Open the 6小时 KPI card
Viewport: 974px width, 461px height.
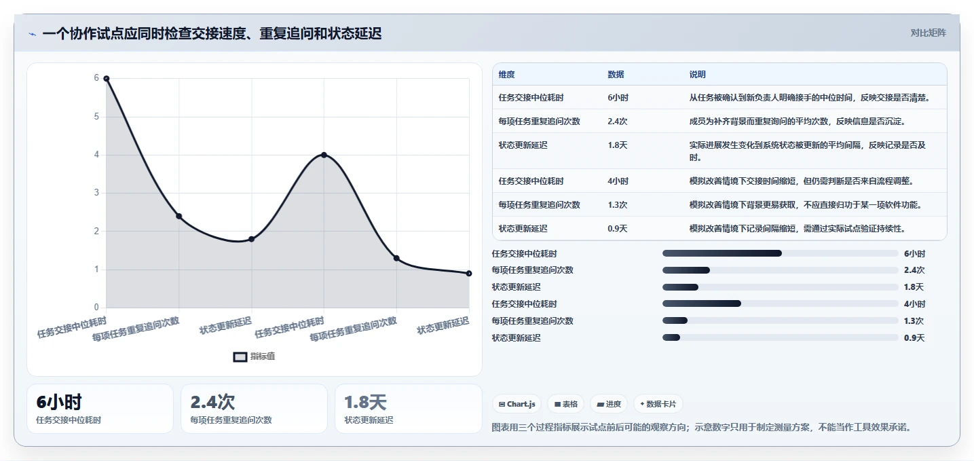(100, 409)
